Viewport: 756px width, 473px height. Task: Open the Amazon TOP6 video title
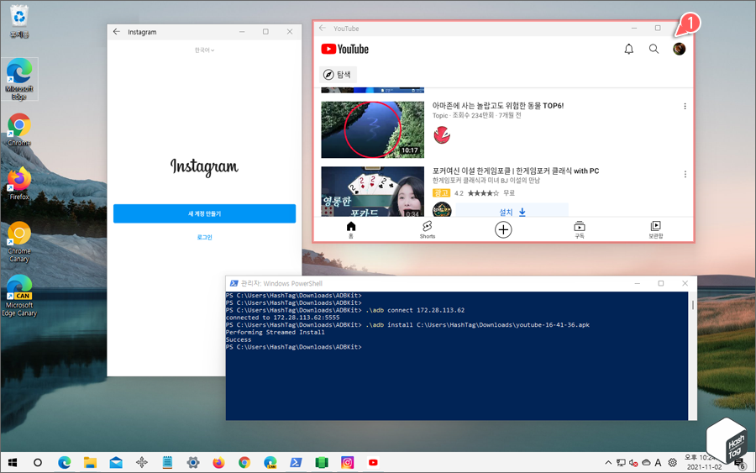pyautogui.click(x=497, y=106)
